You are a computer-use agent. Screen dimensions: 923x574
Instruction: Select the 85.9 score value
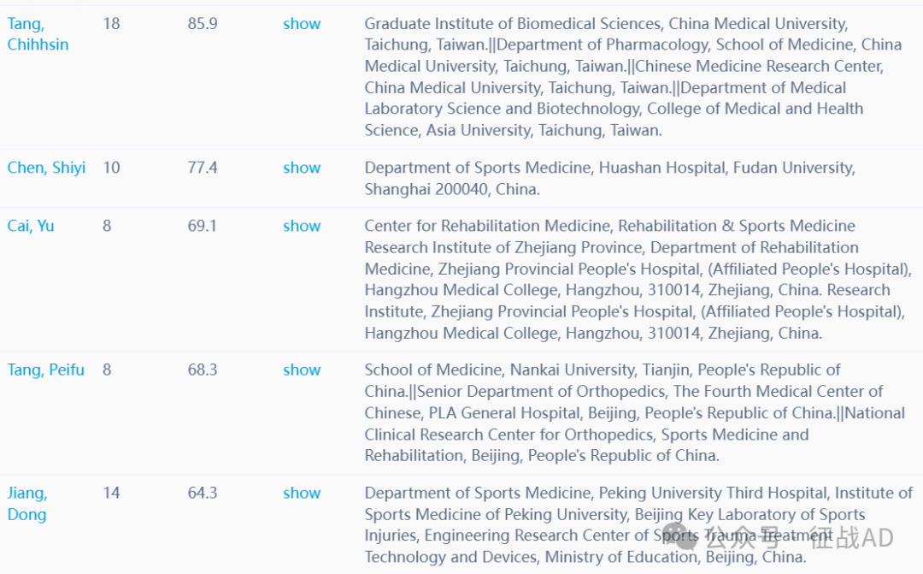click(203, 24)
